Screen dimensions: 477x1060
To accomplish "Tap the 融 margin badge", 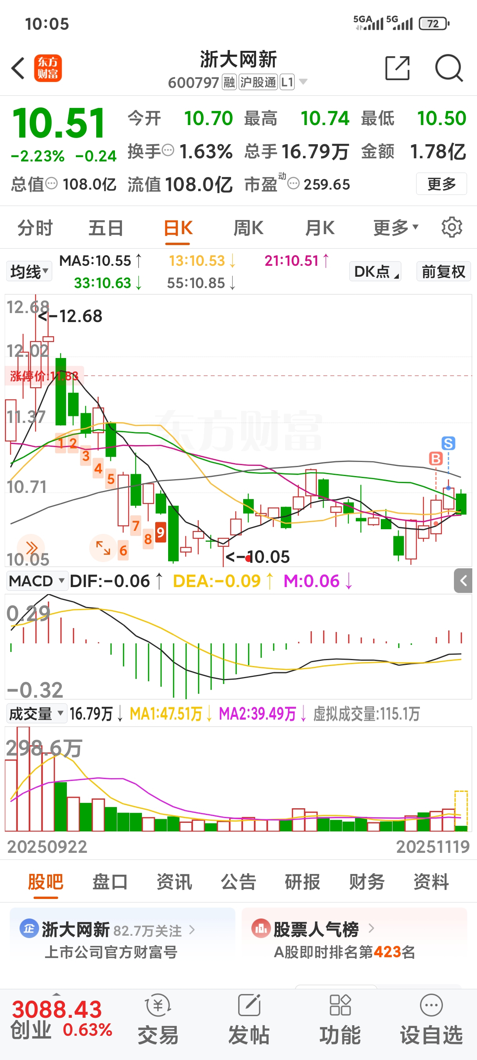I will (229, 82).
